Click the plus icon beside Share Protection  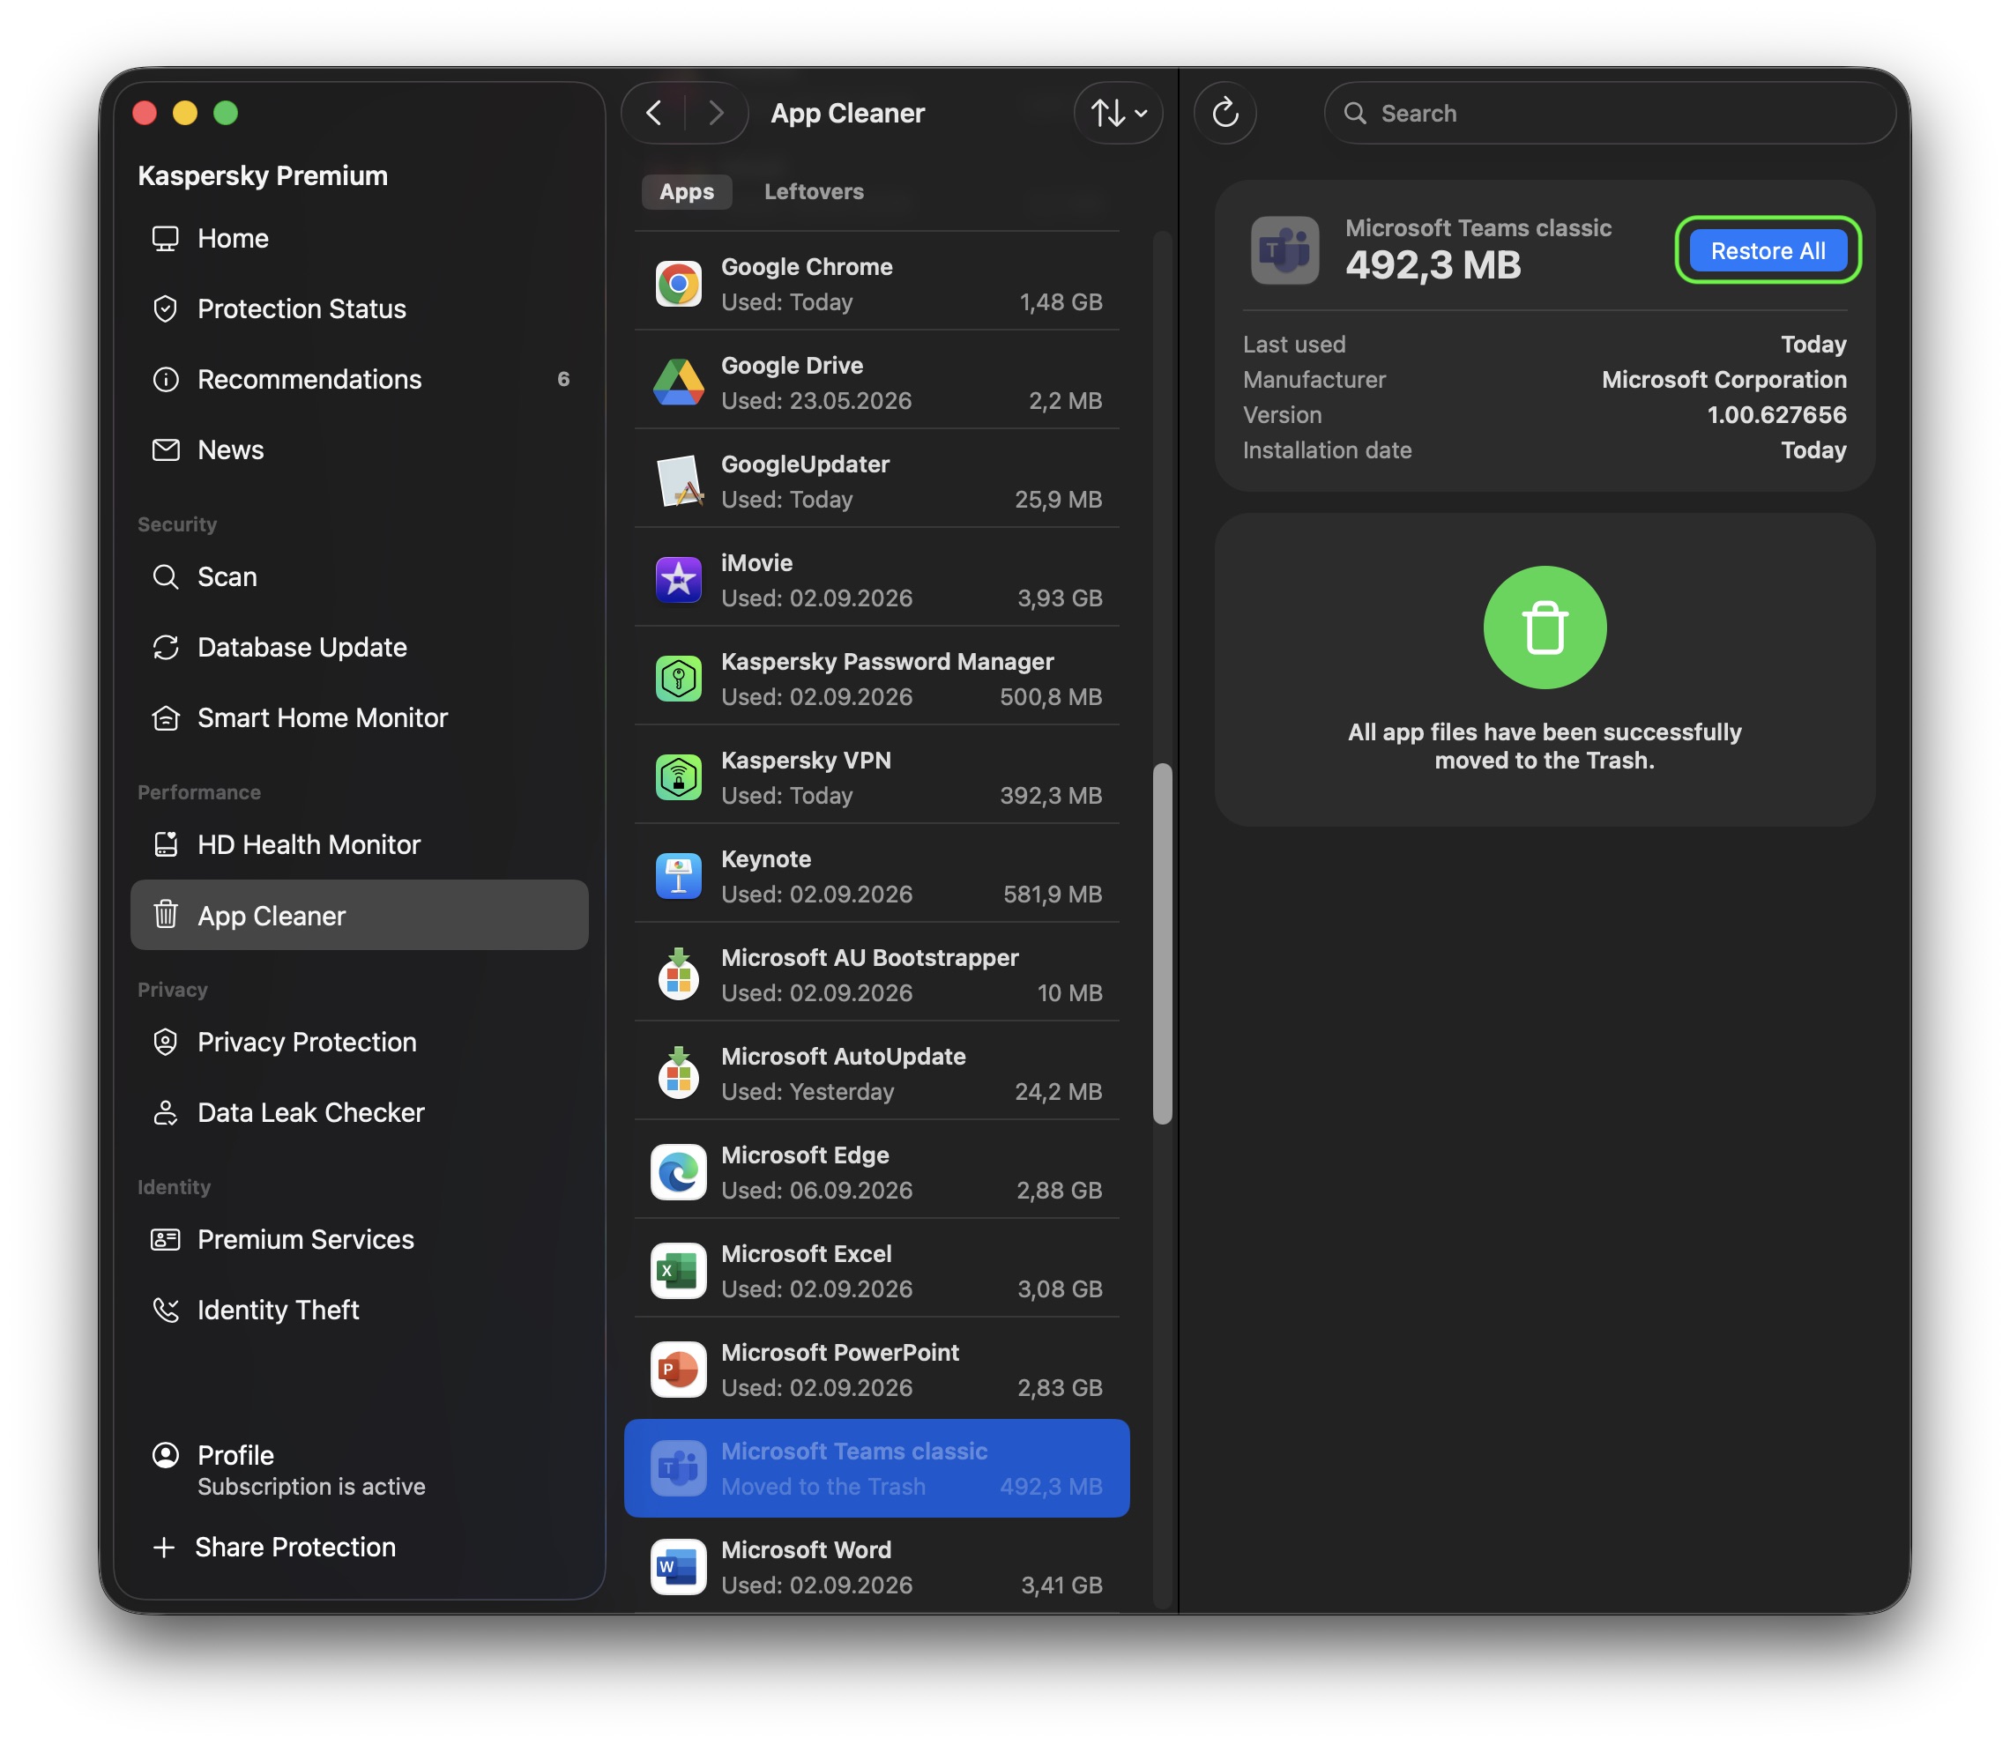(165, 1548)
